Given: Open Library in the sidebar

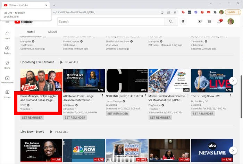Looking at the screenshot, I should pos(7,94).
